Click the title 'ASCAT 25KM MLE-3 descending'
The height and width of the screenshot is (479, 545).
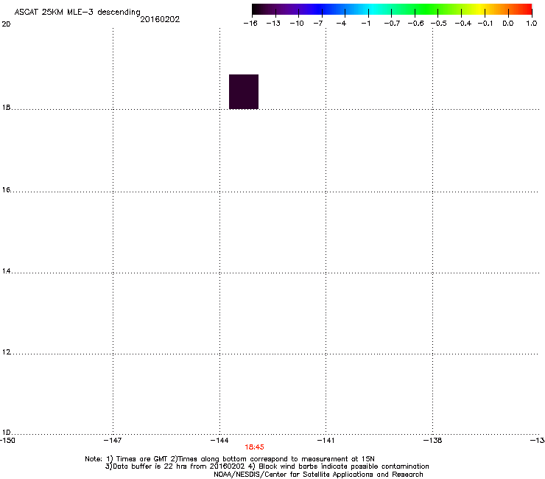(x=77, y=13)
